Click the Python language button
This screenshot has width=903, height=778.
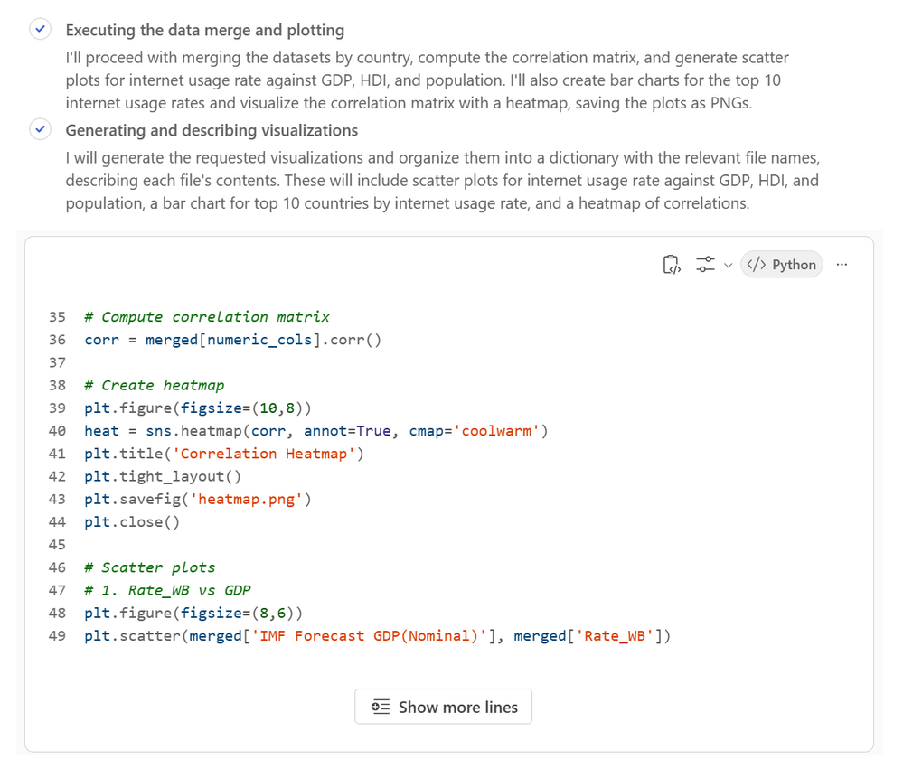click(x=782, y=265)
